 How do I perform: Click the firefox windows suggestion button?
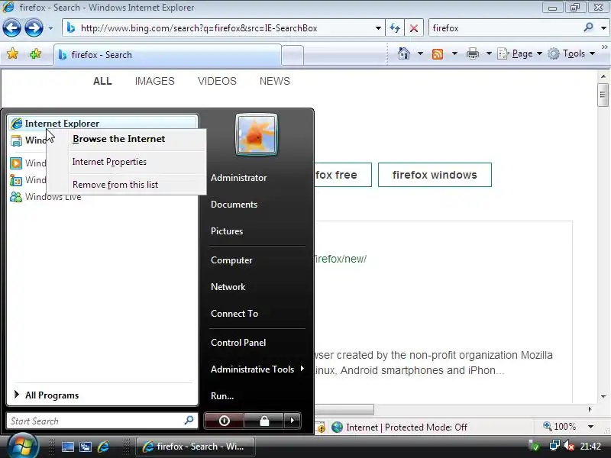tap(435, 175)
